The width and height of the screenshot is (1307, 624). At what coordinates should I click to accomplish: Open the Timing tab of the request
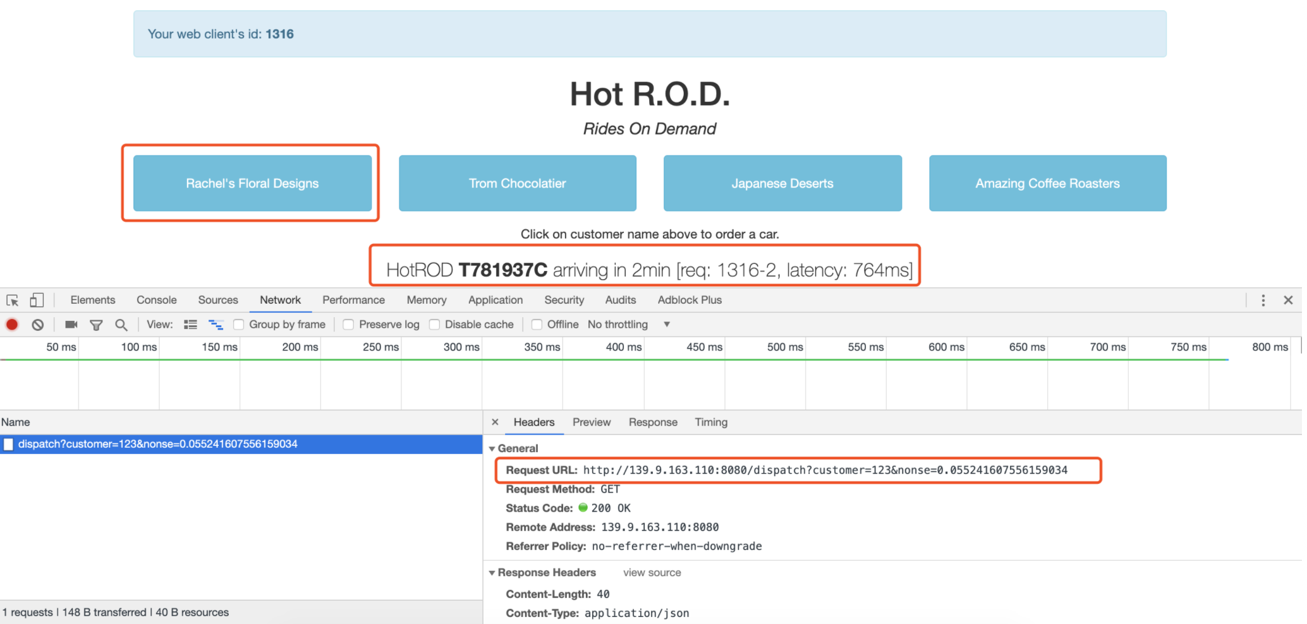click(711, 423)
